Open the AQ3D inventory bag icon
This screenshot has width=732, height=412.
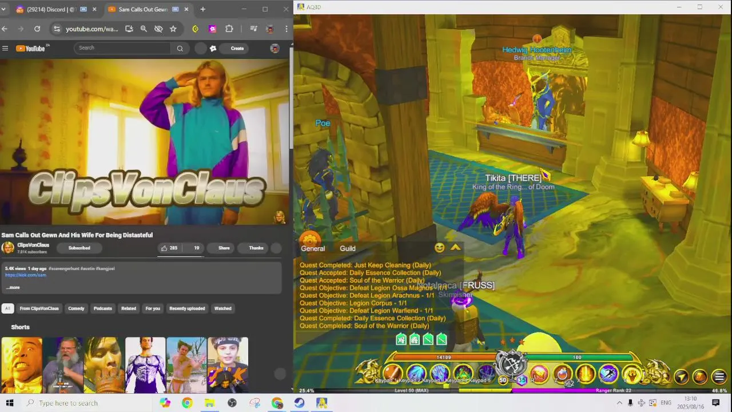700,377
